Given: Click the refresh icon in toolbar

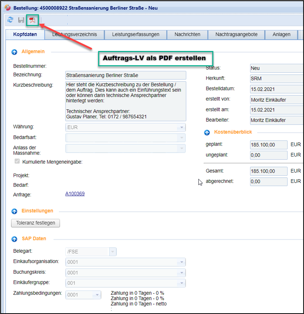Looking at the screenshot, I should [10, 20].
